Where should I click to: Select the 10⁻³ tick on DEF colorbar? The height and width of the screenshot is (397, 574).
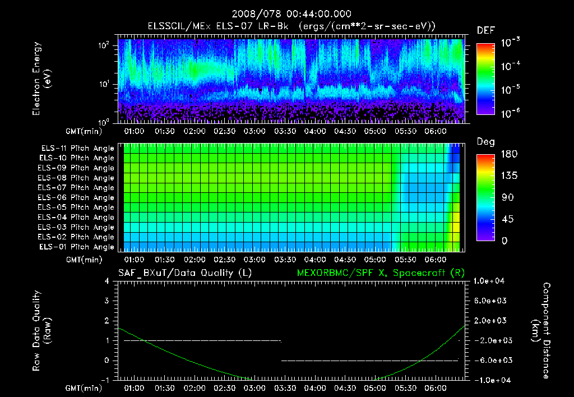coord(510,42)
